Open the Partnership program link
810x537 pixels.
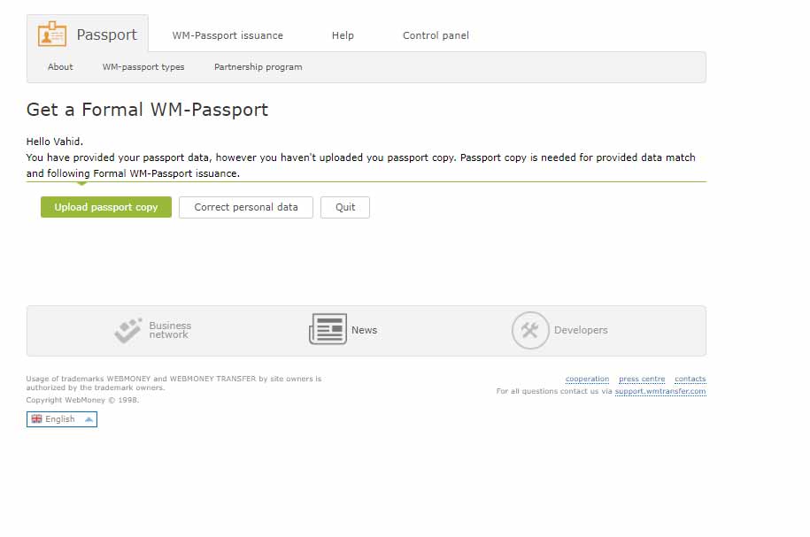pos(258,67)
